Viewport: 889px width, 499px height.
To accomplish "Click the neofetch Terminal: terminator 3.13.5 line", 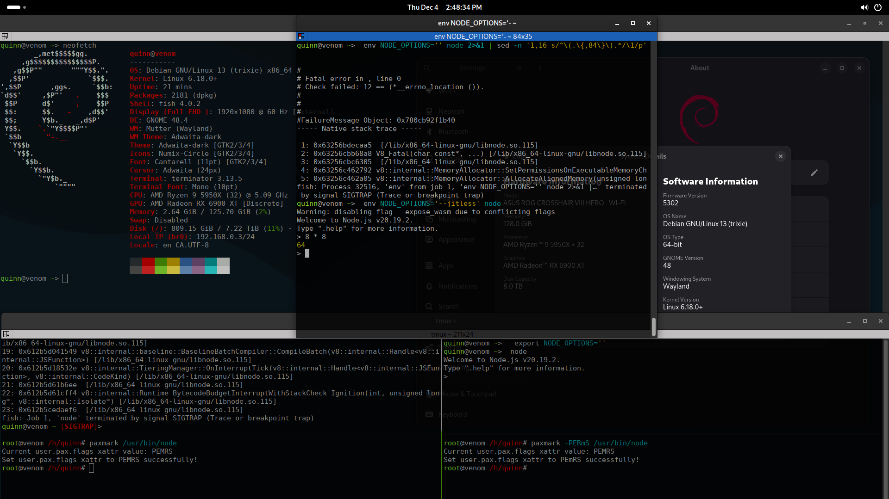I will point(186,179).
